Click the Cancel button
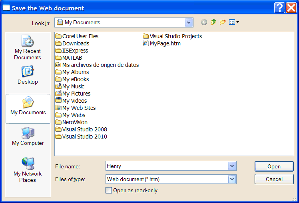 coord(274,179)
